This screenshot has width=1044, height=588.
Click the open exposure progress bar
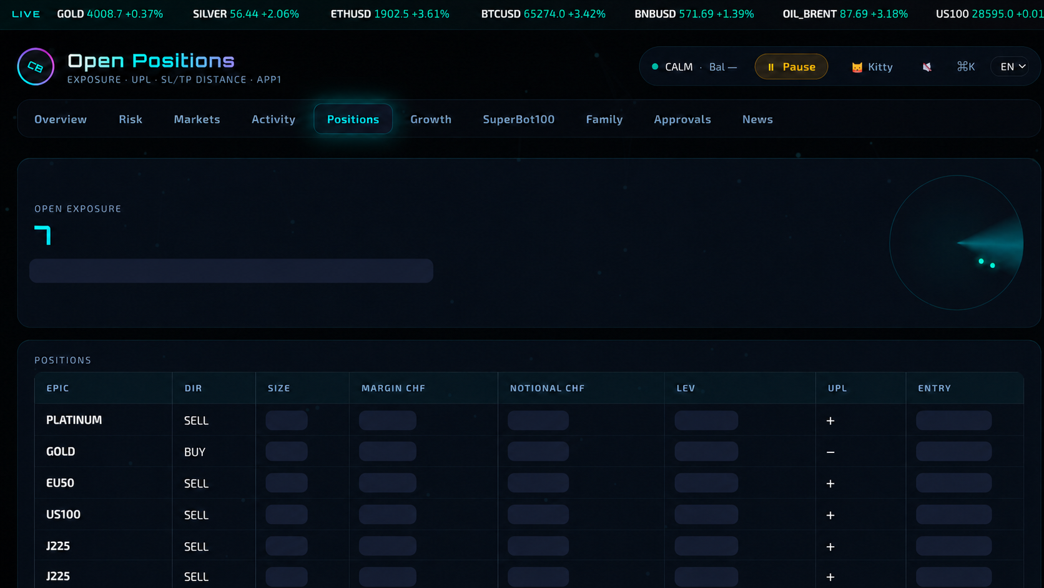pyautogui.click(x=231, y=271)
